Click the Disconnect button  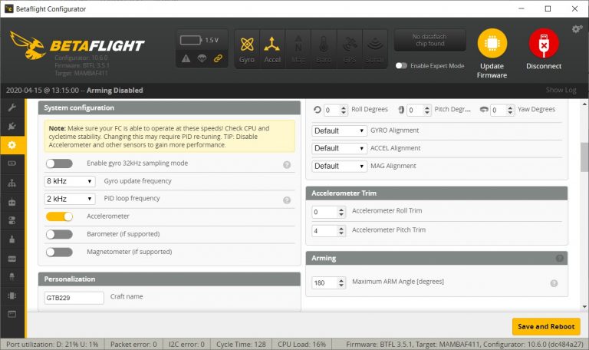(x=544, y=49)
